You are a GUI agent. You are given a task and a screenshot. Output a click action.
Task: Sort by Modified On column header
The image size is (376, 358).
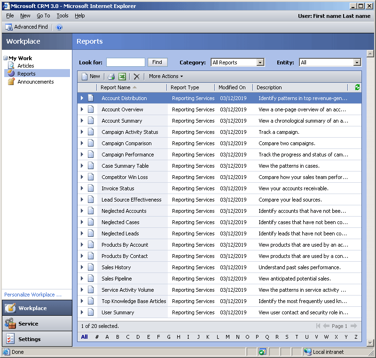click(233, 87)
